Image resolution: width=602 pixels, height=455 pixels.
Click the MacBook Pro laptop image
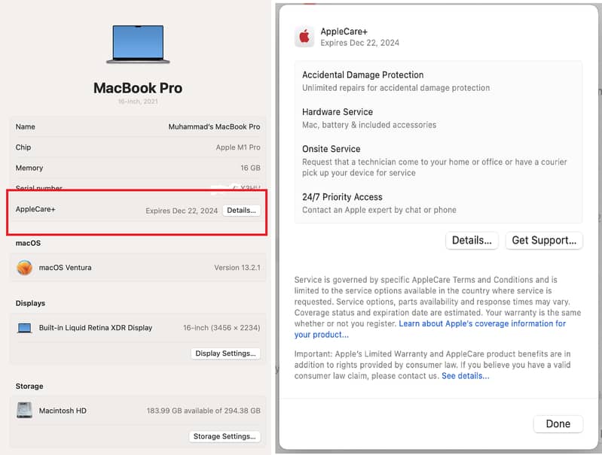tap(137, 44)
